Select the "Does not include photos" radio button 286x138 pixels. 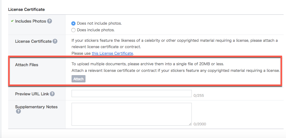(x=73, y=23)
